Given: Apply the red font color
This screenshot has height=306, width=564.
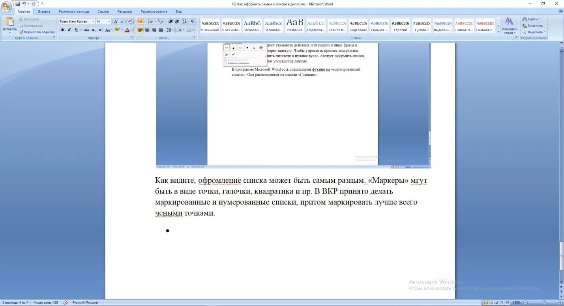Looking at the screenshot, I should 127,30.
